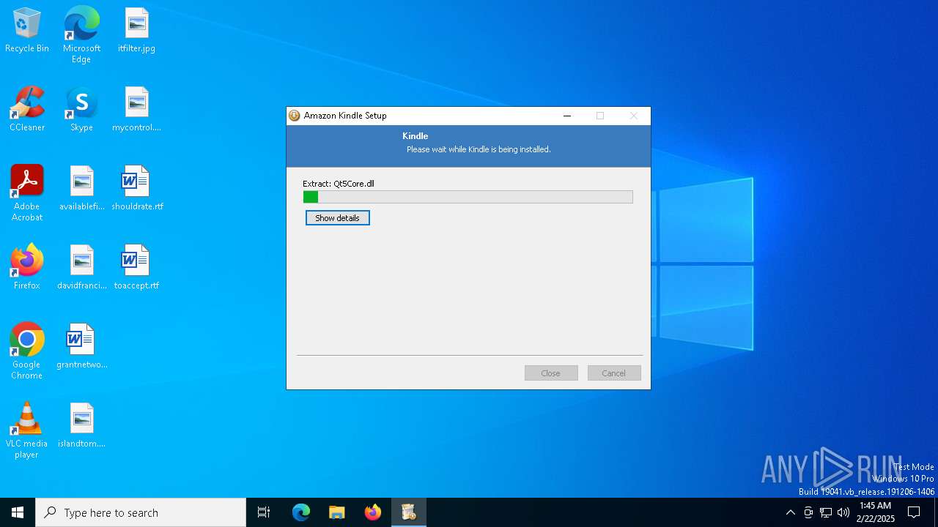Open the CCleaner desktop shortcut
The image size is (938, 527).
[x=27, y=109]
